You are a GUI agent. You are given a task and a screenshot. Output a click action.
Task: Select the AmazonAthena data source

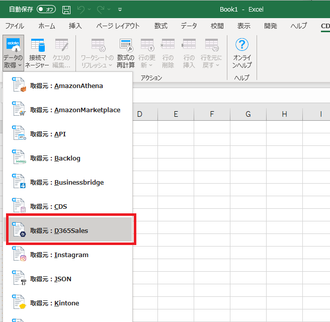click(x=66, y=86)
